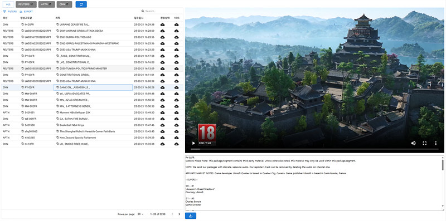Screen dimensions: 446x221
Task: Click 전송상태 cloud in Shanghai Robot row
Action: click(x=162, y=131)
